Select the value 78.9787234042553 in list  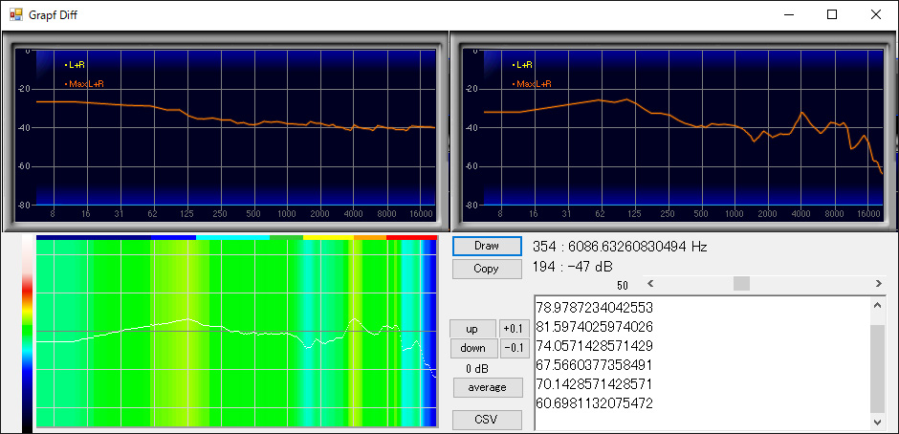click(x=594, y=308)
